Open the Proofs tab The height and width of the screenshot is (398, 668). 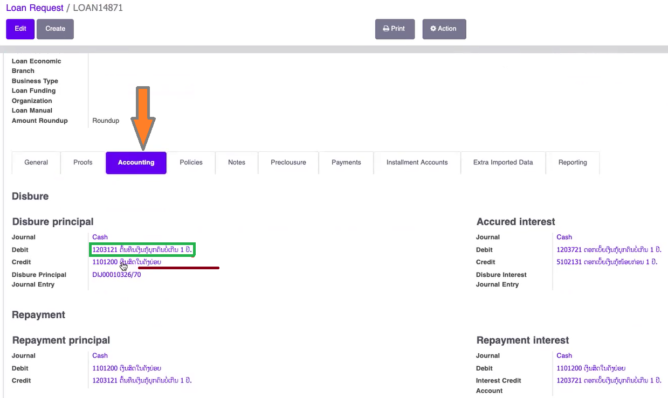[x=83, y=163]
